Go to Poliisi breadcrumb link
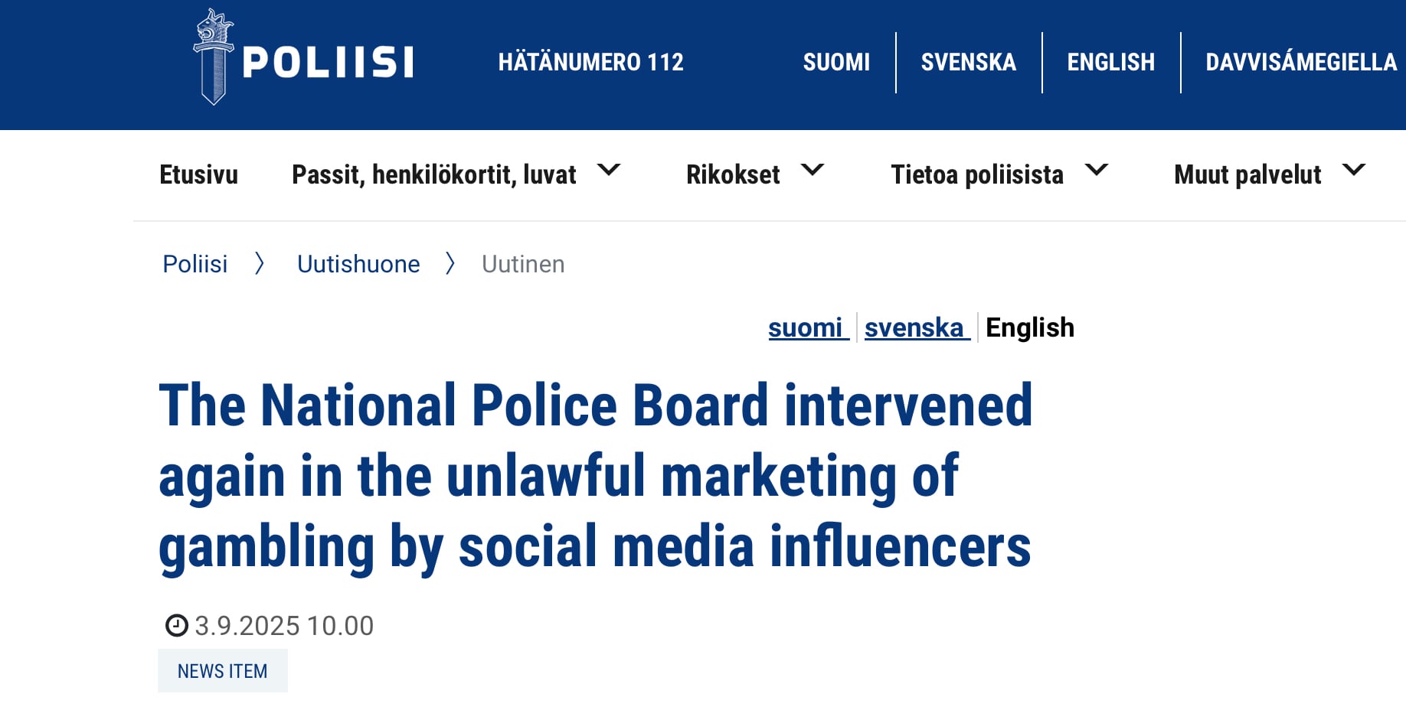This screenshot has height=710, width=1406. [x=195, y=264]
